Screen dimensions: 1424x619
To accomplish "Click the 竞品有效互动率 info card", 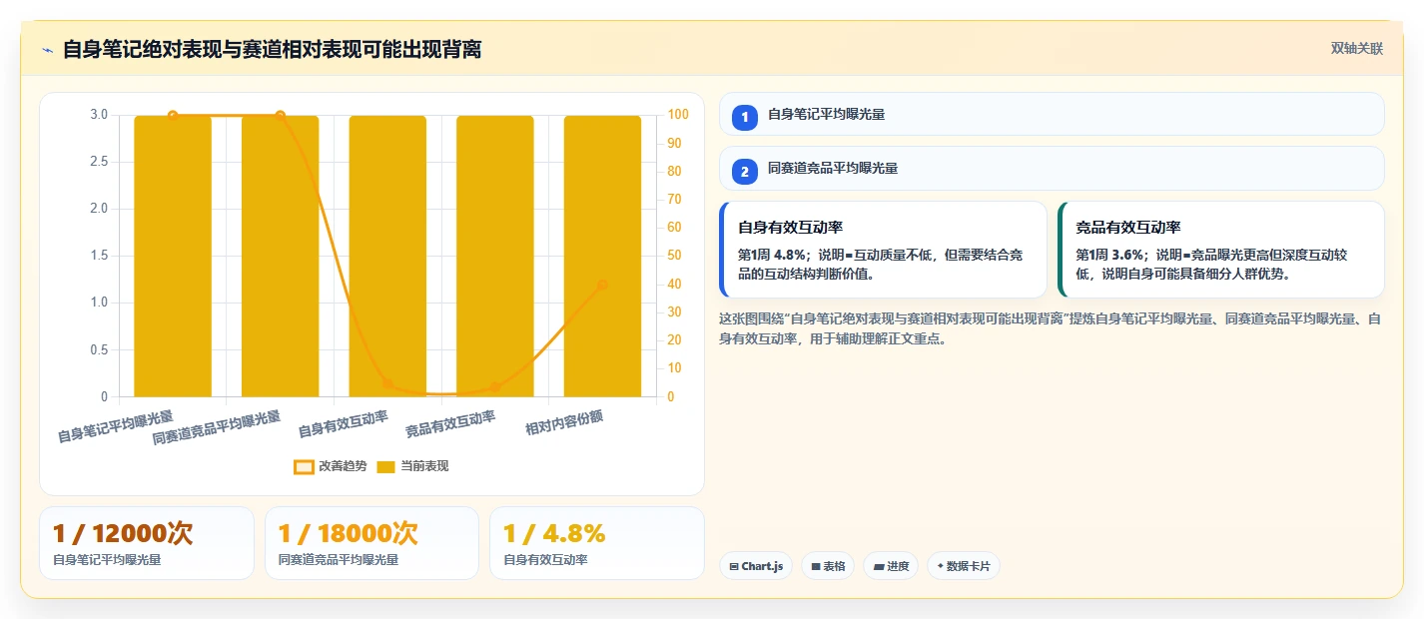I will point(1221,250).
